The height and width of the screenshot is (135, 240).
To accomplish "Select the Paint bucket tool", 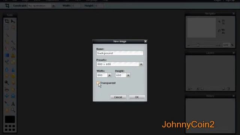I will 13,49.
